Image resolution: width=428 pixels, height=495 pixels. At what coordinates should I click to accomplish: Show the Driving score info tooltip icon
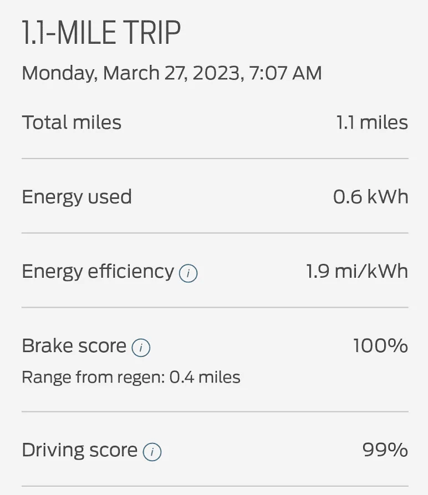tap(152, 452)
